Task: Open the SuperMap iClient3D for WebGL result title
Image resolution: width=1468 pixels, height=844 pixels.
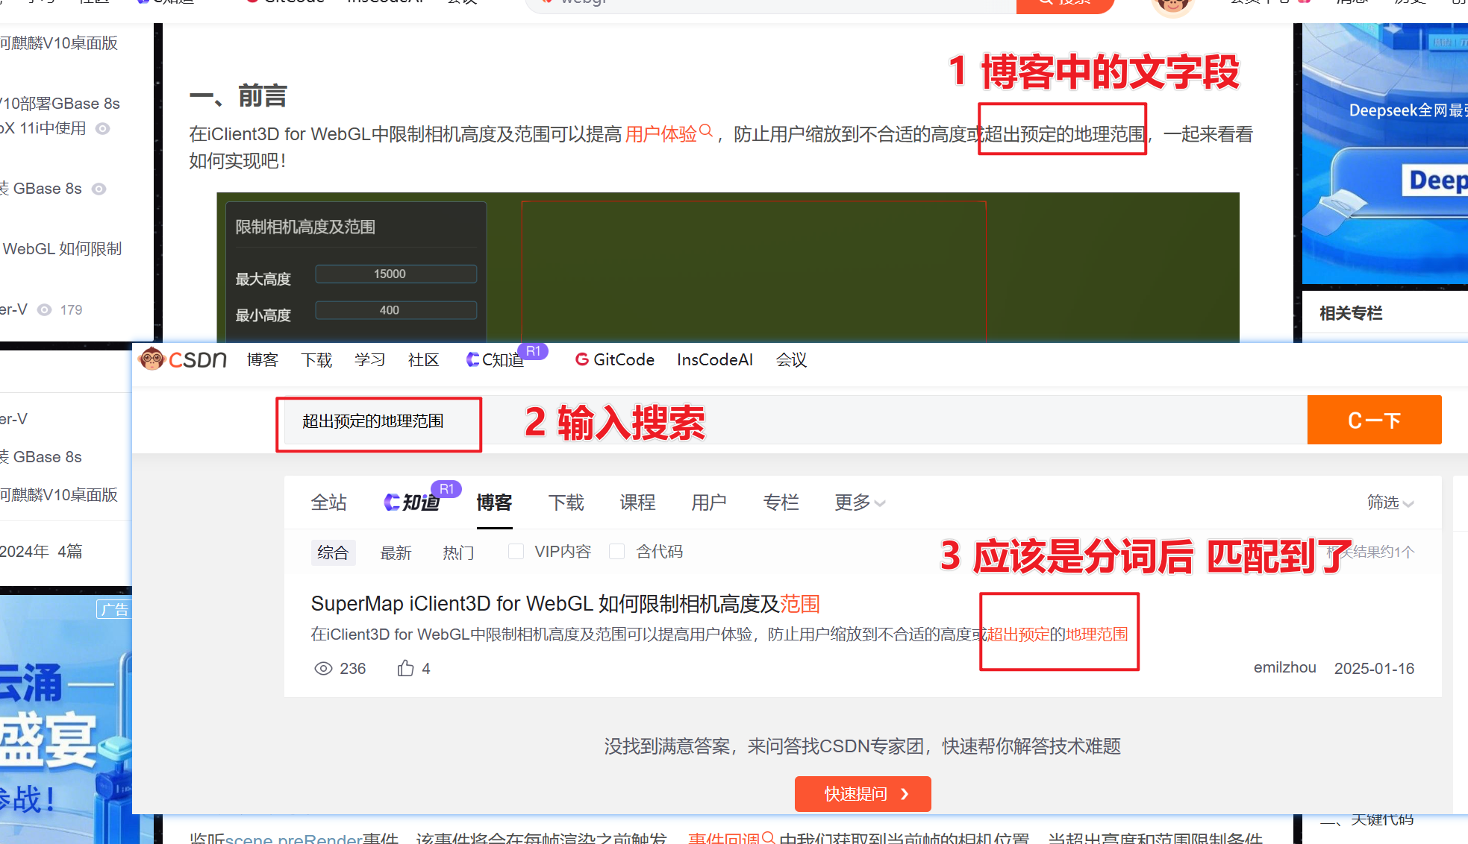Action: 566,603
